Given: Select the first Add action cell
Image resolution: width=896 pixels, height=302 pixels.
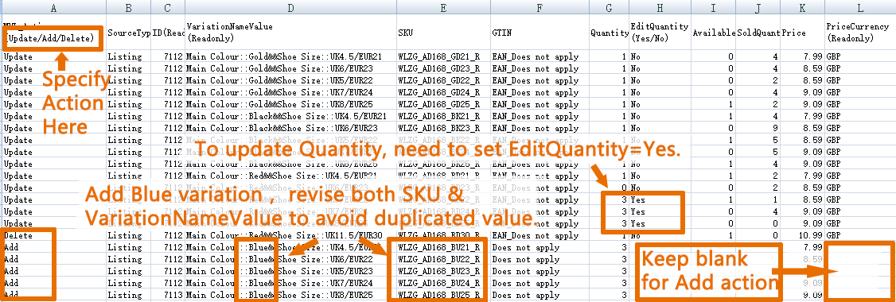Looking at the screenshot, I should click(54, 247).
